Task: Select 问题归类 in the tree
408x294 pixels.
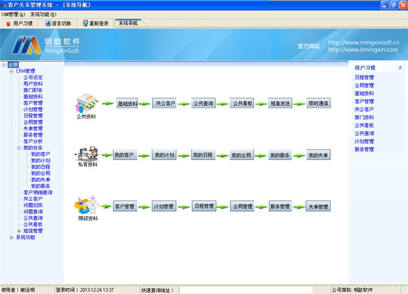Action: (33, 205)
